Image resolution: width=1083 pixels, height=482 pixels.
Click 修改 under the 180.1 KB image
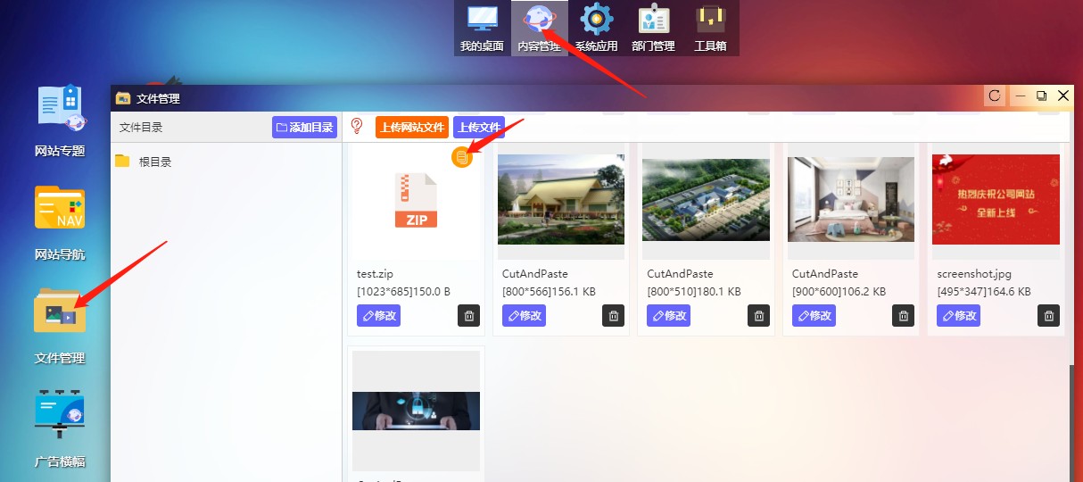point(669,315)
